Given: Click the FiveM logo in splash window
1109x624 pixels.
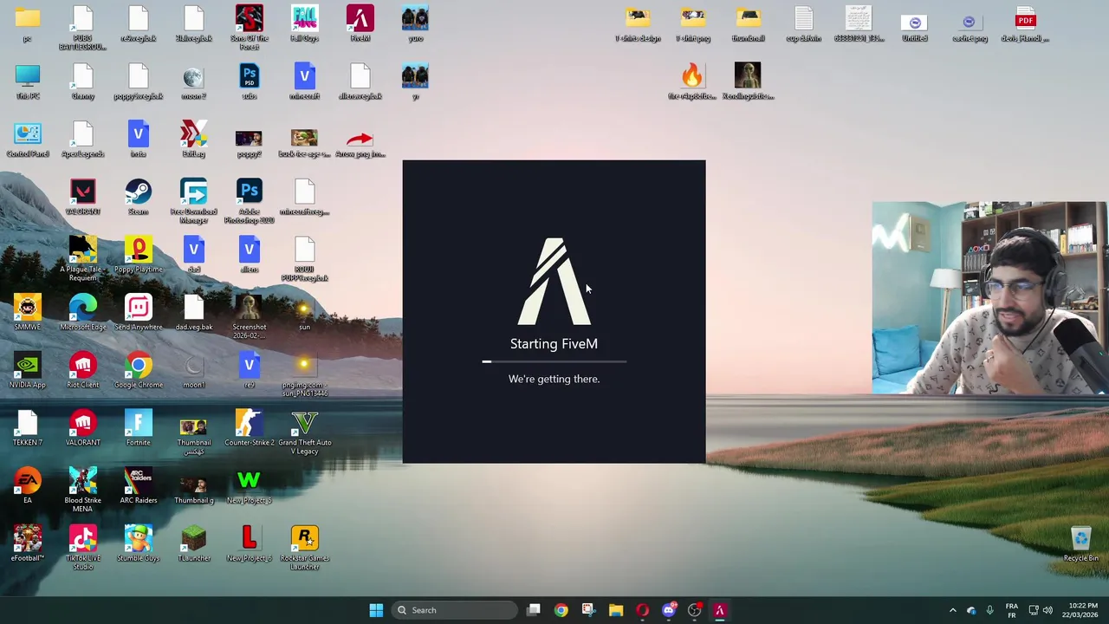Looking at the screenshot, I should [x=554, y=281].
